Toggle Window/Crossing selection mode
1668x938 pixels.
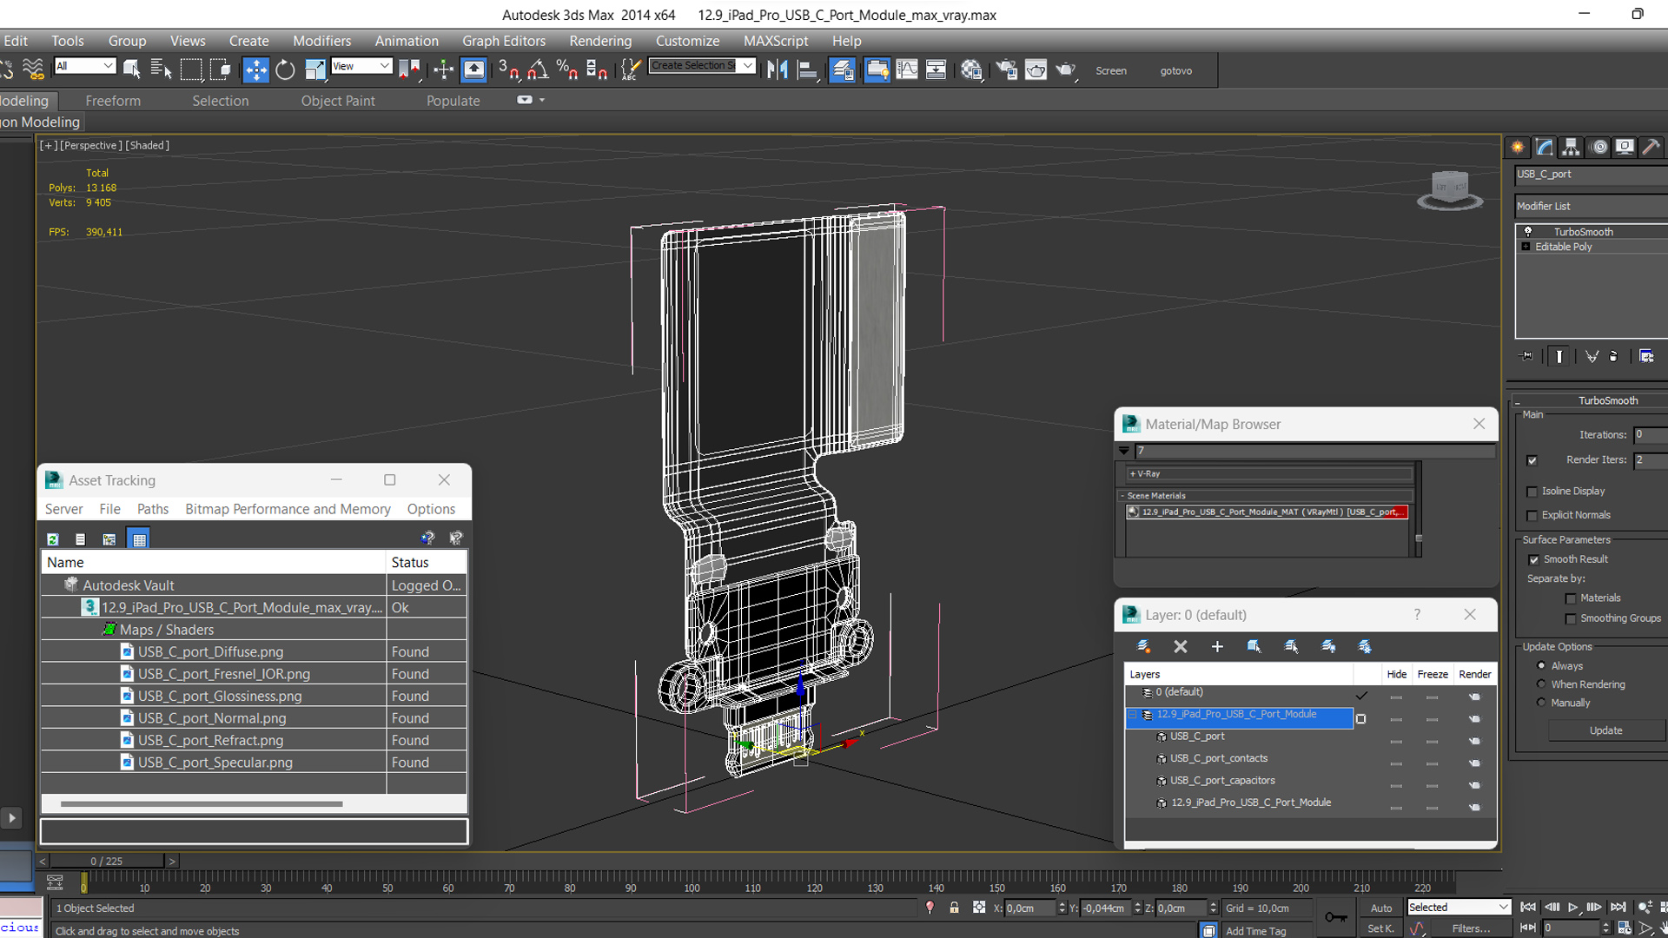click(x=221, y=70)
